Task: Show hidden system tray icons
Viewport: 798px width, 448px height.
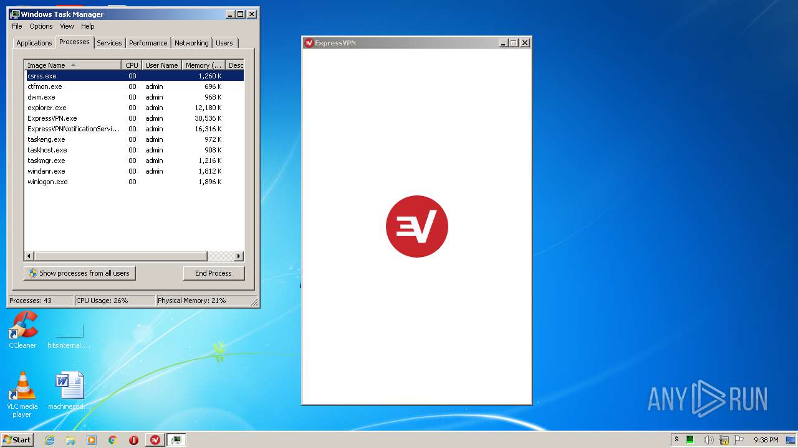Action: 676,439
